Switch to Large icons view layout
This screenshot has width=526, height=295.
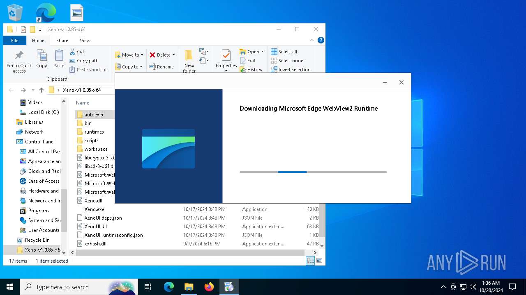(x=319, y=261)
